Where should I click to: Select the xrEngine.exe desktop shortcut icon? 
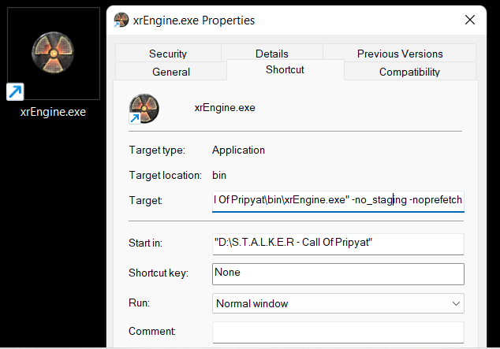[53, 54]
